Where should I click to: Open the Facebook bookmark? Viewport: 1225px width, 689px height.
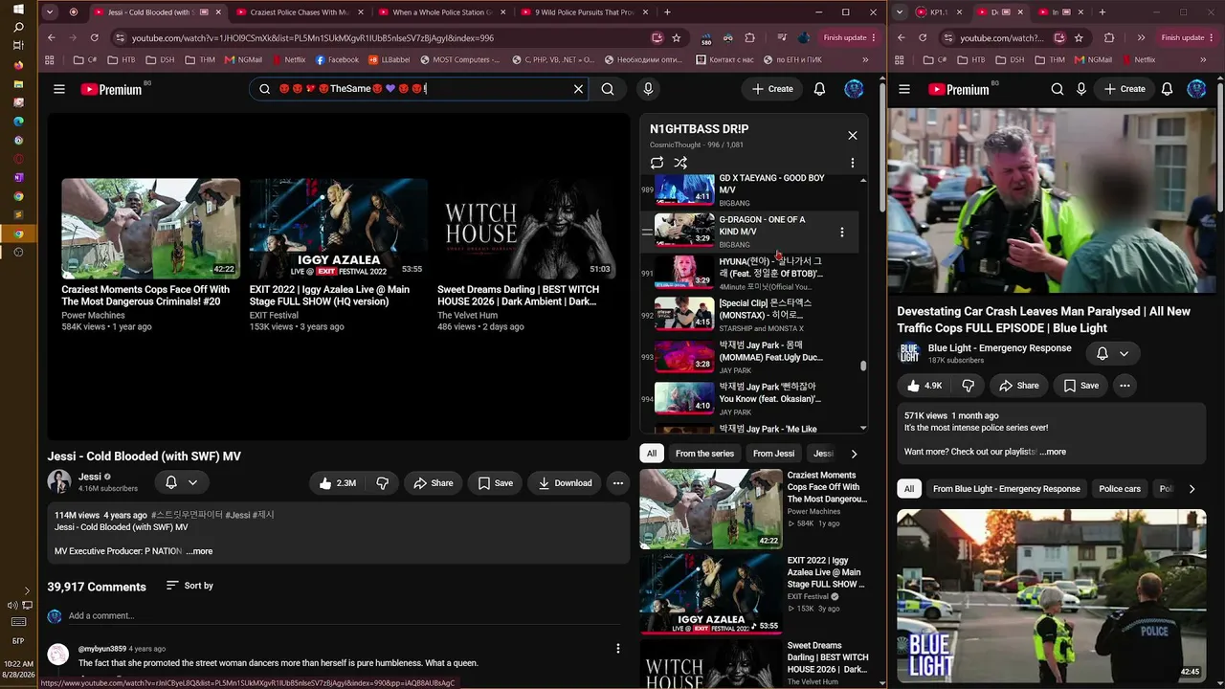pos(337,59)
